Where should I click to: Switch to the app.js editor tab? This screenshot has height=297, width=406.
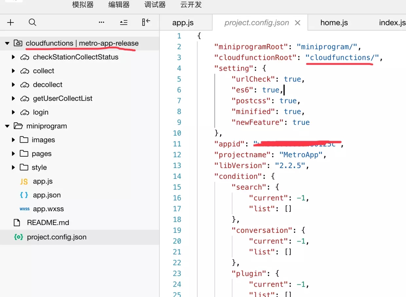pyautogui.click(x=183, y=23)
